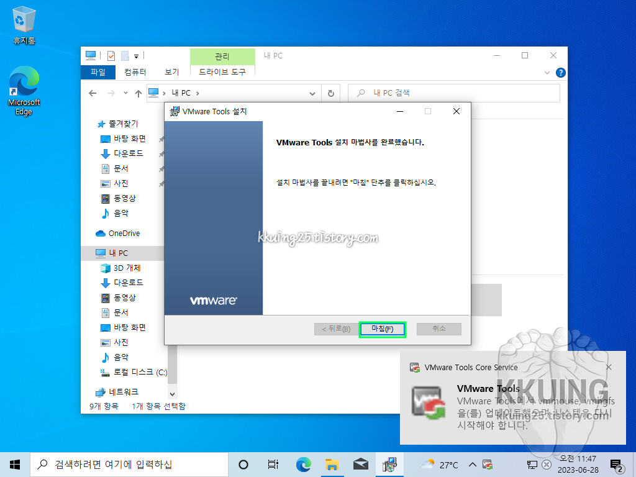Select 사진 under 내 PC
Screen dimensions: 636x477
coord(121,342)
